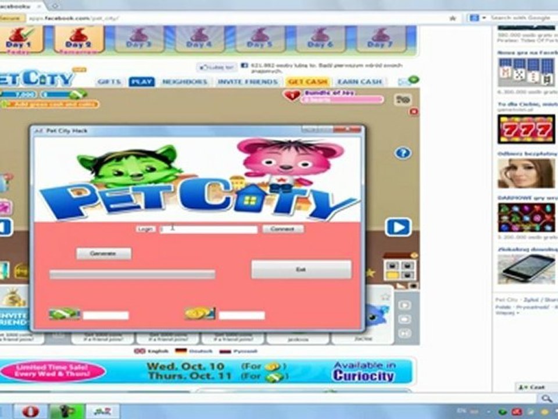Click the solitaire cards ad thumbnail

526,72
